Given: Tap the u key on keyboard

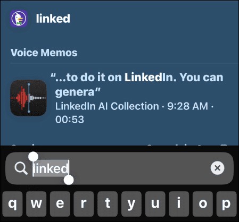Looking at the screenshot, I should pos(155,204).
